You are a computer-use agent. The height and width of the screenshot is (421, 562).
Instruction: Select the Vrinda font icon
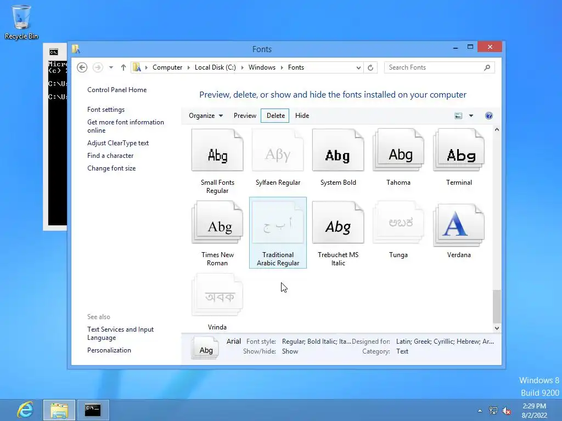coord(217,295)
